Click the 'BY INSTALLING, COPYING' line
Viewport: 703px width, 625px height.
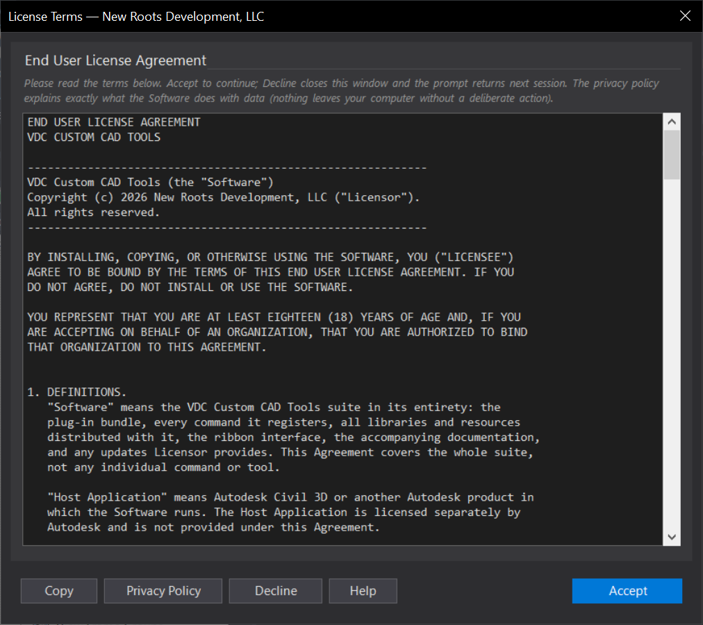point(270,257)
